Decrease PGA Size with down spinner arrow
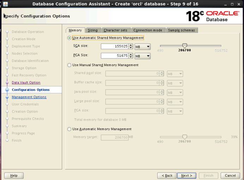The height and width of the screenshot is (180, 244). coord(131,57)
